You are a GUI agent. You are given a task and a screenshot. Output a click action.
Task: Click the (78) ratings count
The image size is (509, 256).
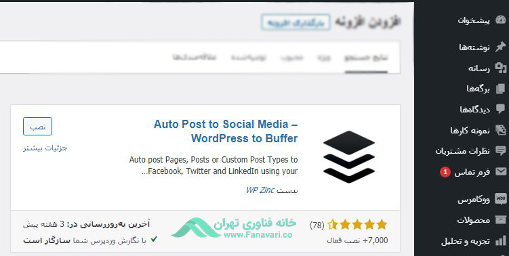click(x=317, y=225)
